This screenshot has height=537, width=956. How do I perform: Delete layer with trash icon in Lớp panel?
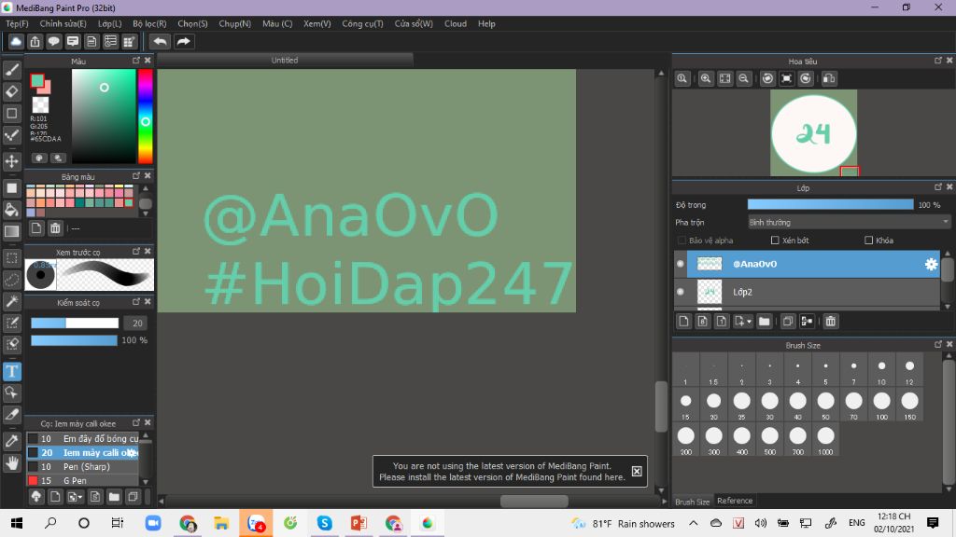tap(830, 322)
